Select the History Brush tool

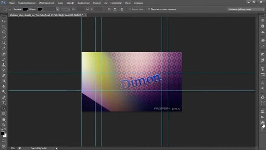4,70
